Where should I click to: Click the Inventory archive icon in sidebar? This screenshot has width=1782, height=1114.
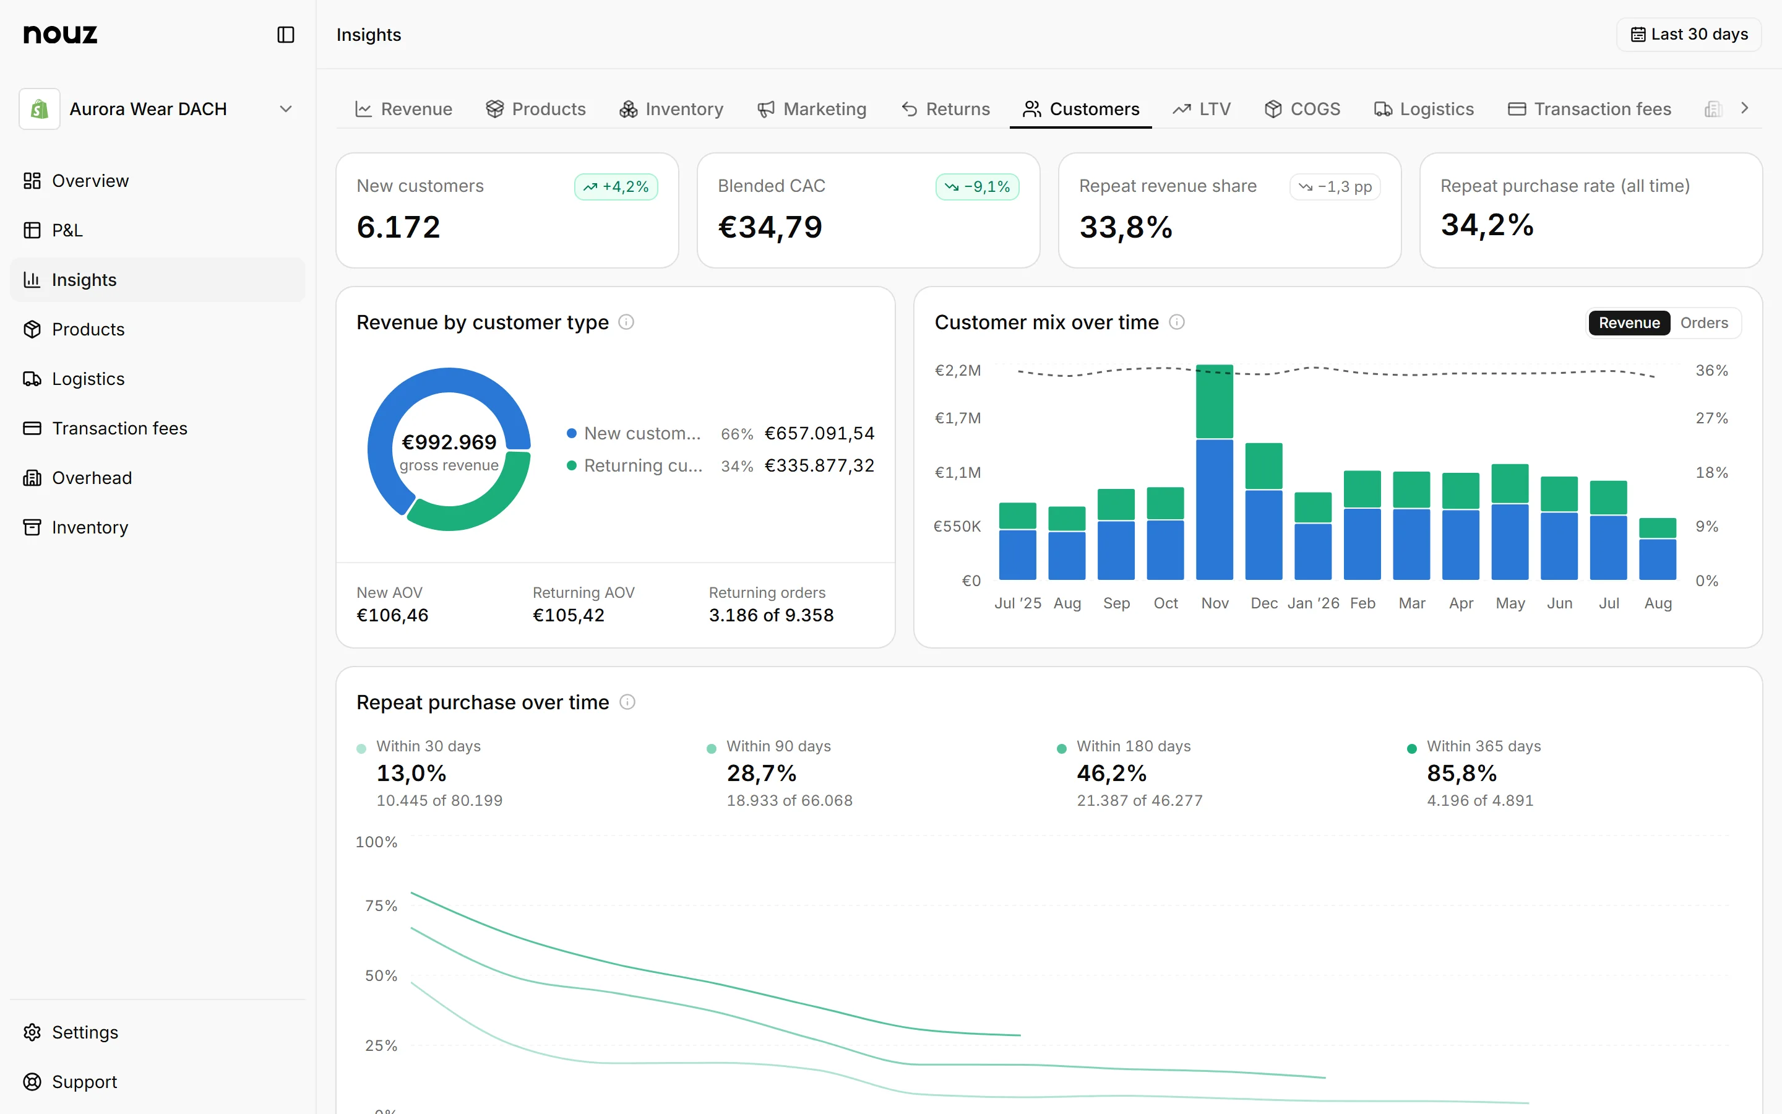pos(32,527)
